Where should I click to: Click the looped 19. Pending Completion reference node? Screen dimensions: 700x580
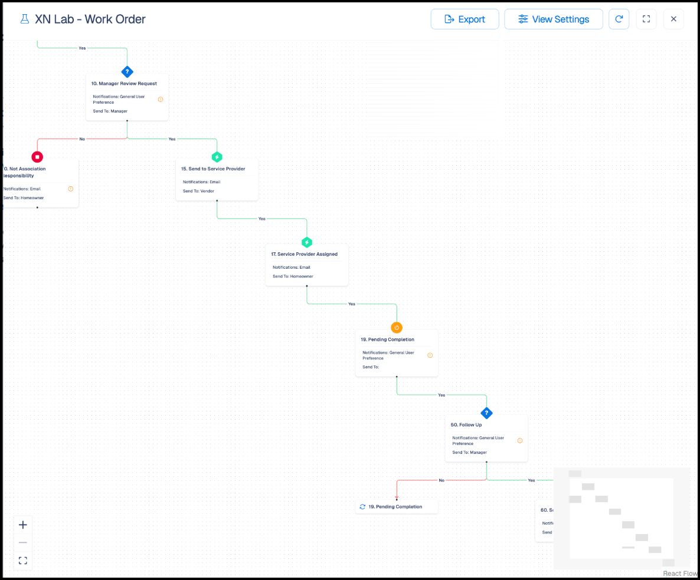(x=397, y=507)
